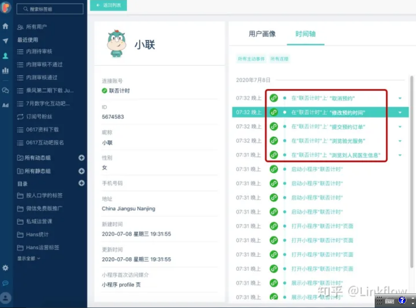Open the 私域运营课 folder
This screenshot has height=308, width=416.
35,221
